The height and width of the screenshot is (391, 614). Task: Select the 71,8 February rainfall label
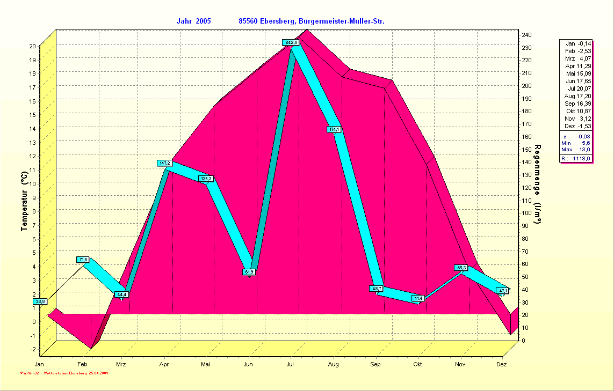(x=83, y=260)
